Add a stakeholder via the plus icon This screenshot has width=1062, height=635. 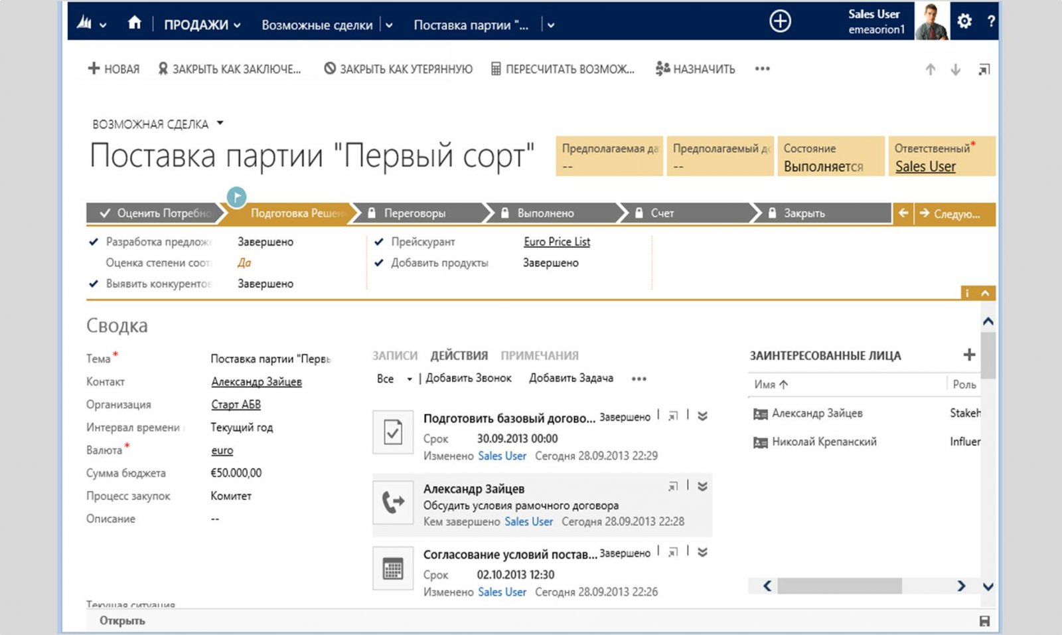coord(968,355)
